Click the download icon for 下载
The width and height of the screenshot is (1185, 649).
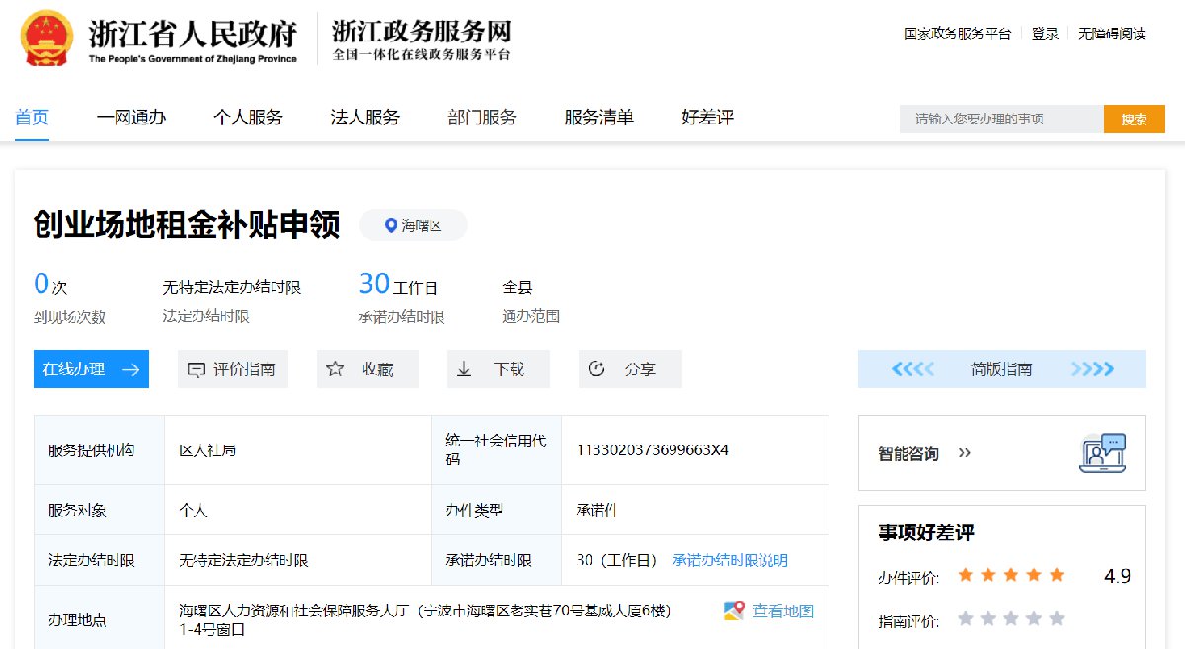click(x=464, y=369)
